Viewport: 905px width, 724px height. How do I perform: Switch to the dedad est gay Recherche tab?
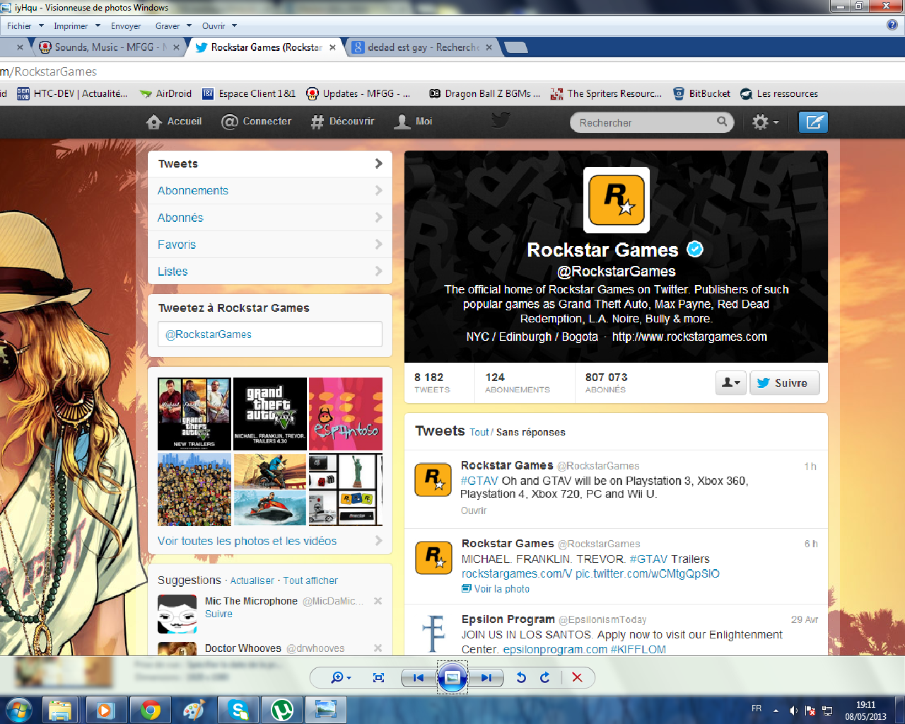point(423,47)
